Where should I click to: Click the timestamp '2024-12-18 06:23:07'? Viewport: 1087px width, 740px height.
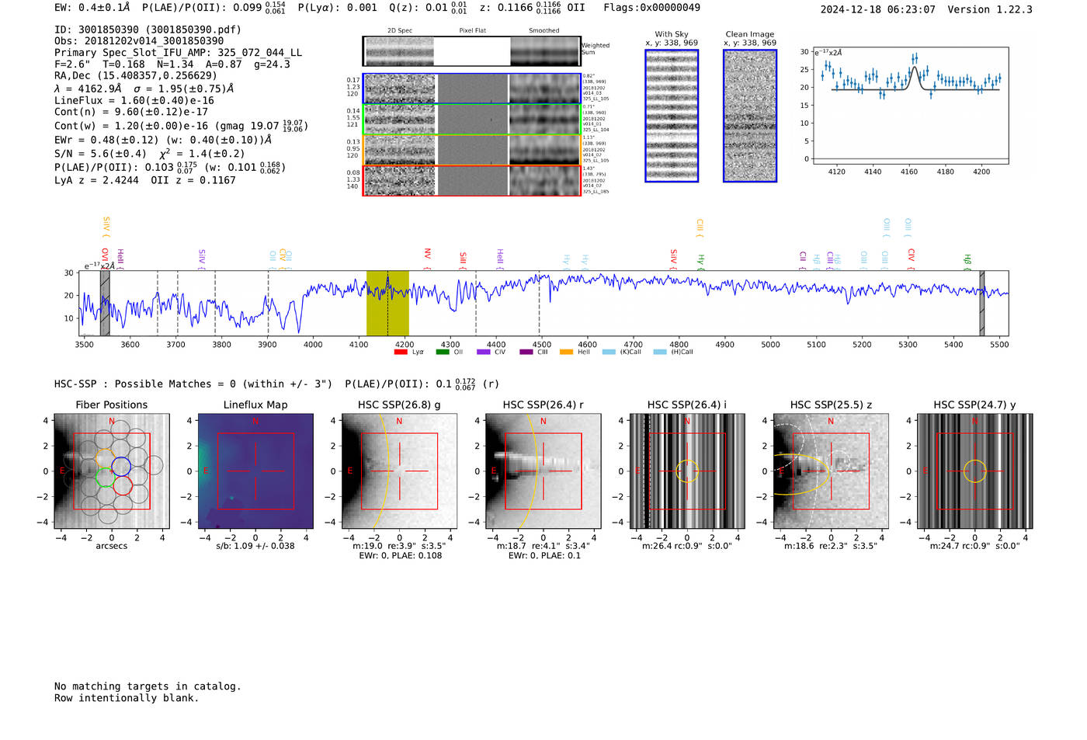(x=878, y=9)
